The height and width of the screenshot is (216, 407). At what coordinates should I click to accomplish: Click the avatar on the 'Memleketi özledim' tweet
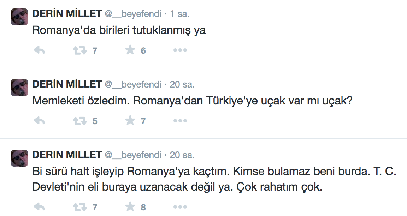click(19, 87)
